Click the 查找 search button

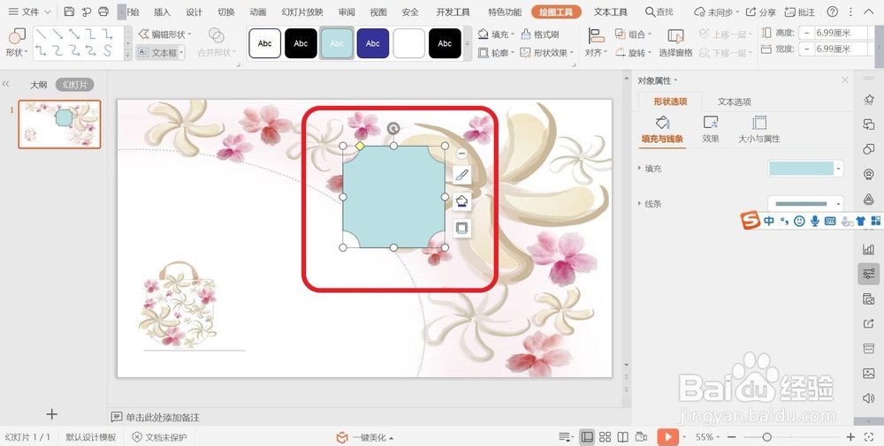click(x=659, y=11)
